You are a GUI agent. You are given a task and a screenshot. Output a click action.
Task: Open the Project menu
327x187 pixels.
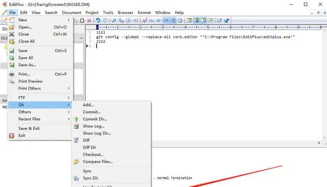(x=92, y=13)
